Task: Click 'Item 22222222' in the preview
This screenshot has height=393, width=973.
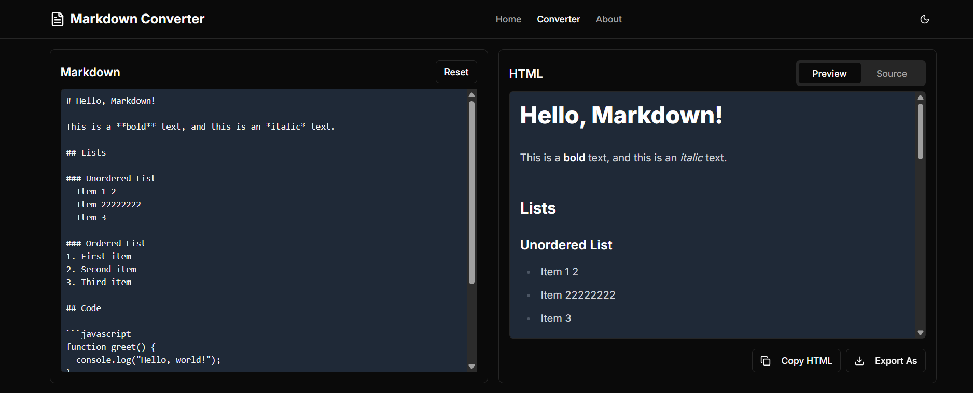Action: tap(578, 295)
